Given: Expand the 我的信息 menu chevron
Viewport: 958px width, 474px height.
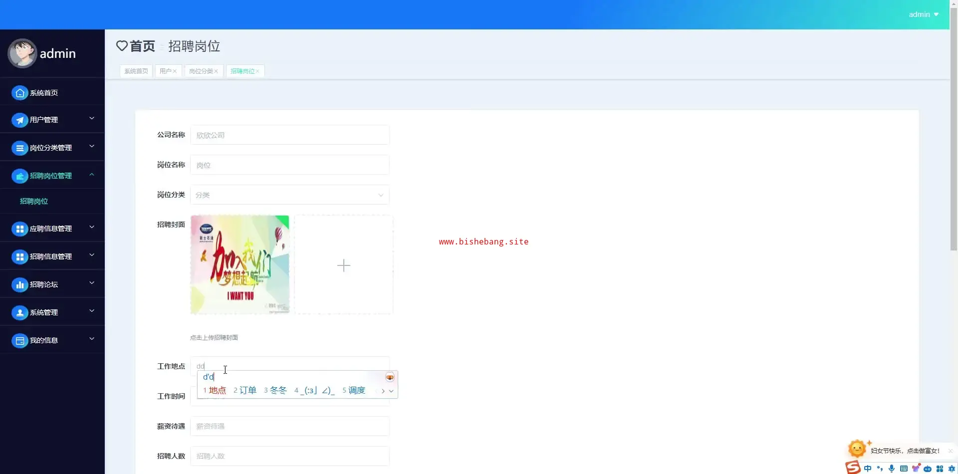Looking at the screenshot, I should tap(92, 339).
